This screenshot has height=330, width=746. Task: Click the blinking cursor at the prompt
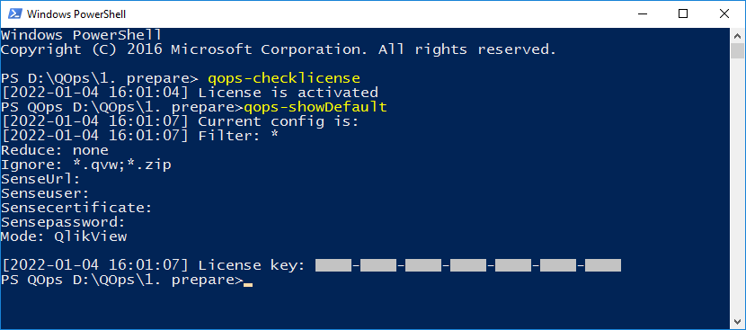pyautogui.click(x=248, y=285)
